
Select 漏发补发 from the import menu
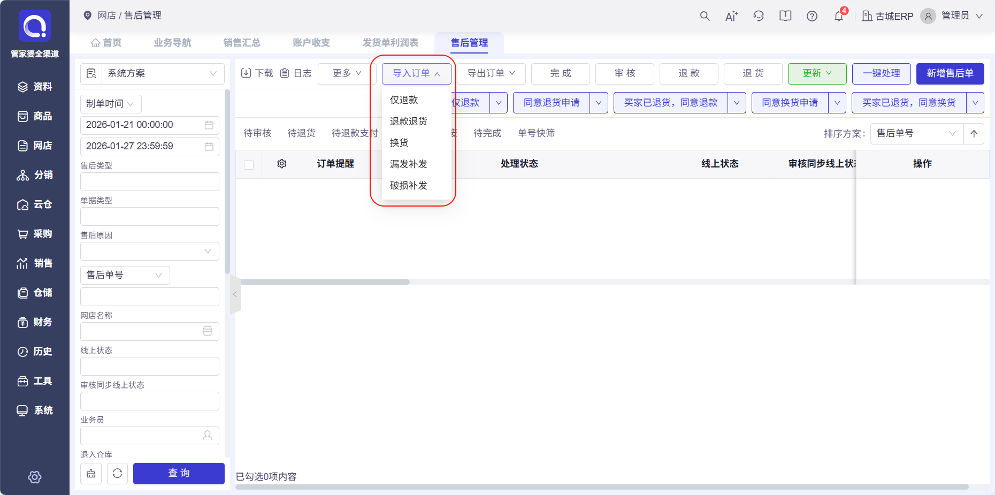tap(408, 164)
